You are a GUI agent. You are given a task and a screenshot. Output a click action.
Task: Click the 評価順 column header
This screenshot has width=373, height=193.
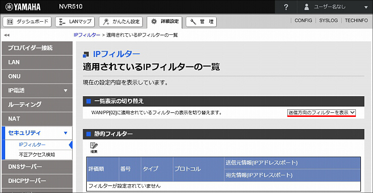pos(102,169)
